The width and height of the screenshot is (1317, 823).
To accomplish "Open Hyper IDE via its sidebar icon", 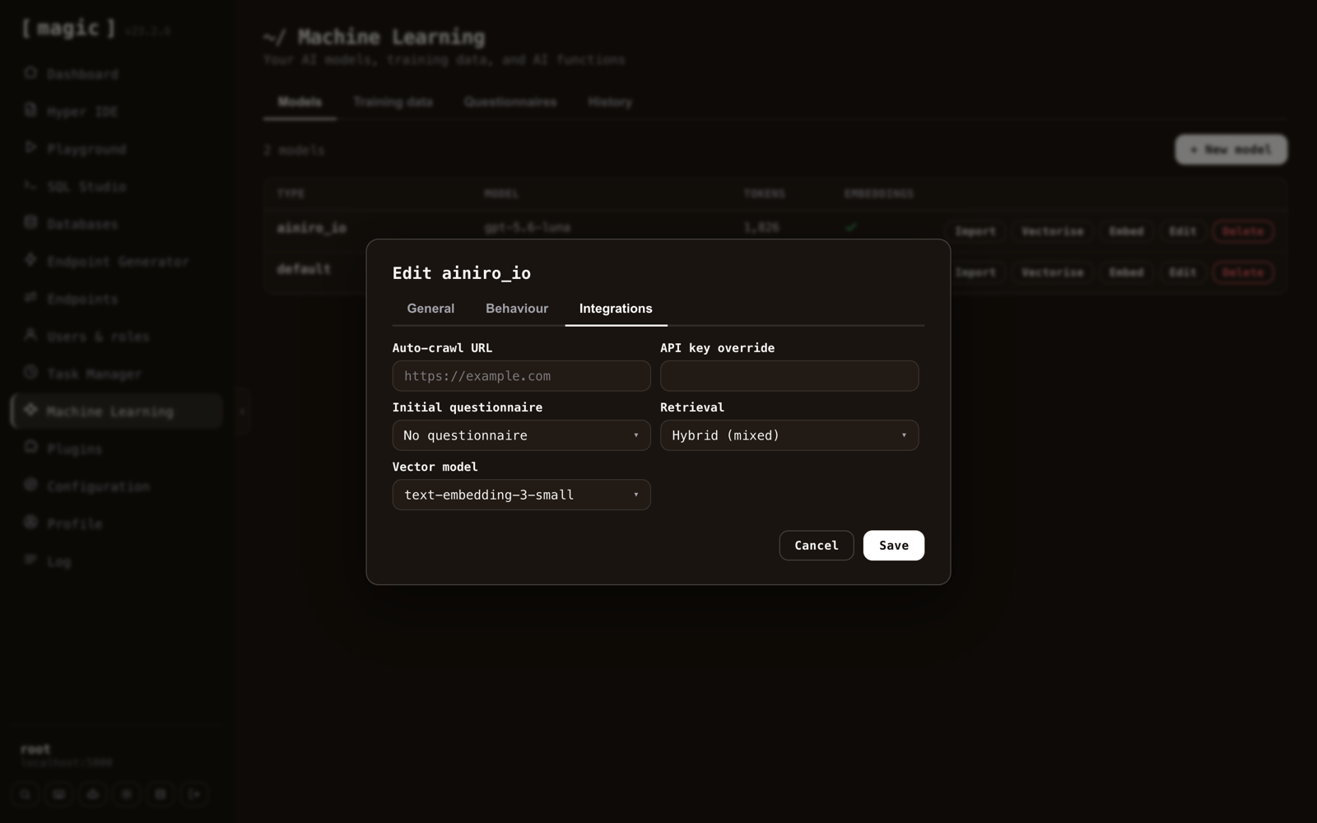I will coord(30,110).
